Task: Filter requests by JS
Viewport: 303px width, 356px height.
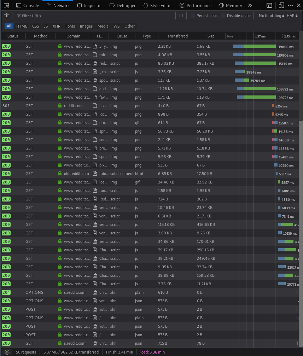Action: [x=46, y=26]
